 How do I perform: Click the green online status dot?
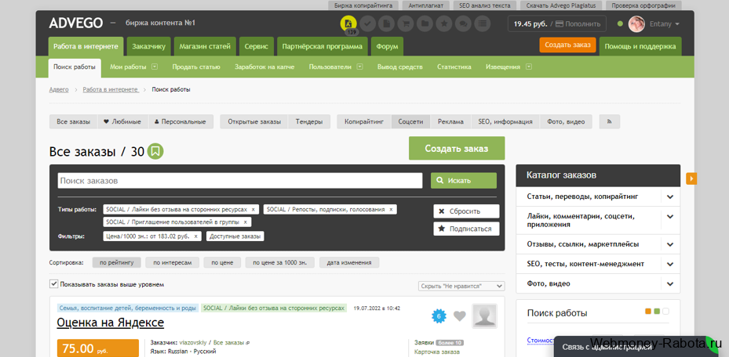tap(620, 23)
